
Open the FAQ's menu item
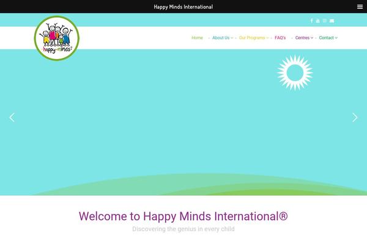(x=280, y=38)
